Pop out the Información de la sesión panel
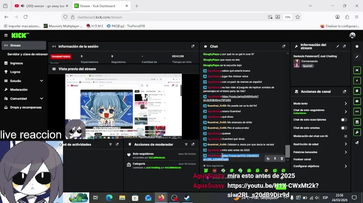This screenshot has height=203, width=363. 193,46
